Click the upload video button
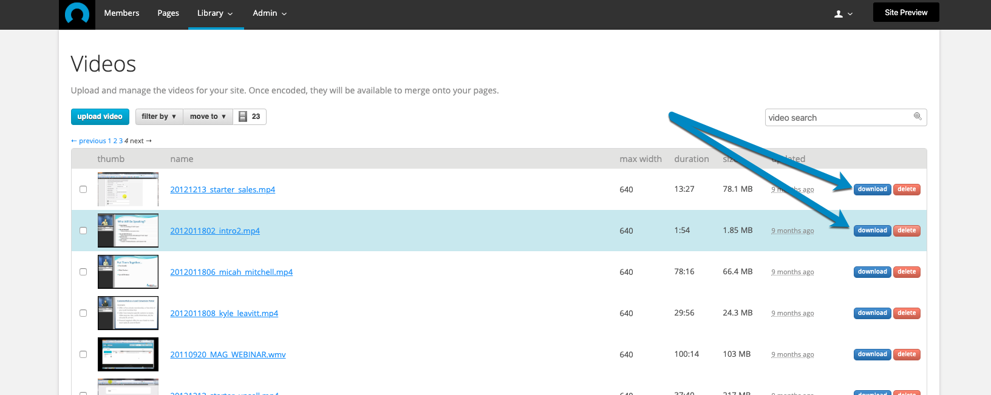991x395 pixels. tap(100, 116)
